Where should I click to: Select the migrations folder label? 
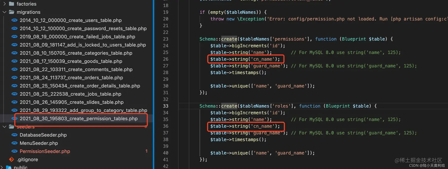28,12
